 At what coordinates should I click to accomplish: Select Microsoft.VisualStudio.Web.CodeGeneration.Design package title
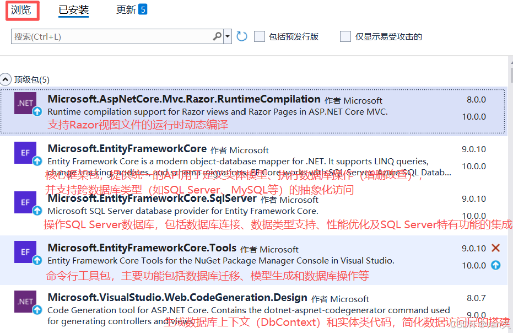(177, 297)
